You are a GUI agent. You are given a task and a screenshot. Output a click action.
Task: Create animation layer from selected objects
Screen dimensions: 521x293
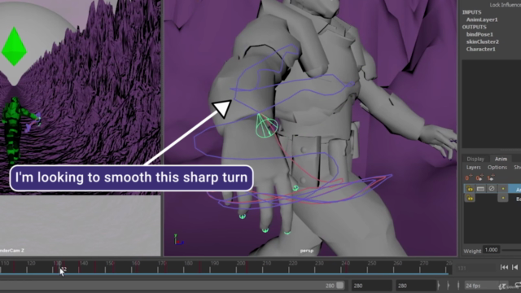pyautogui.click(x=479, y=177)
